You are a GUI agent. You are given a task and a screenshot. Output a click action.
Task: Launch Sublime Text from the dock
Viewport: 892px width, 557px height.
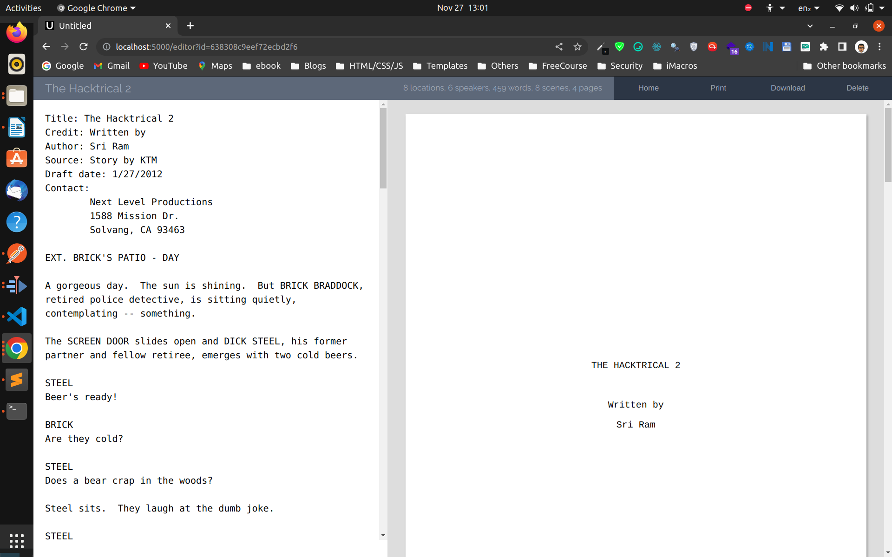point(17,380)
